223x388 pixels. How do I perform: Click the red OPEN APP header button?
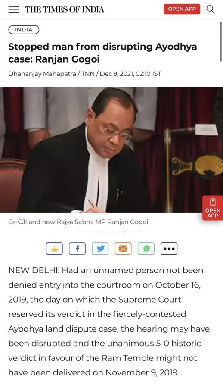point(182,9)
